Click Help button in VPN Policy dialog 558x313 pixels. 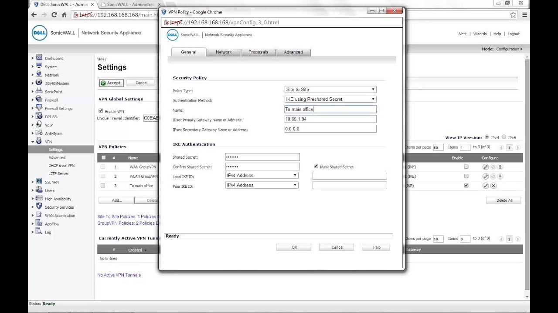pyautogui.click(x=377, y=247)
